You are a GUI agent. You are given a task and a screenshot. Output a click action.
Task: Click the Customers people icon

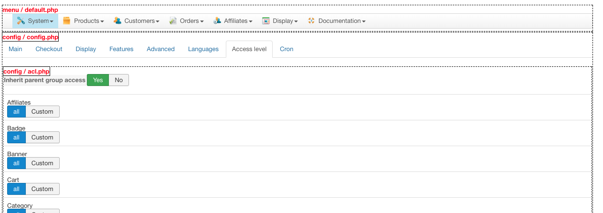click(x=117, y=21)
